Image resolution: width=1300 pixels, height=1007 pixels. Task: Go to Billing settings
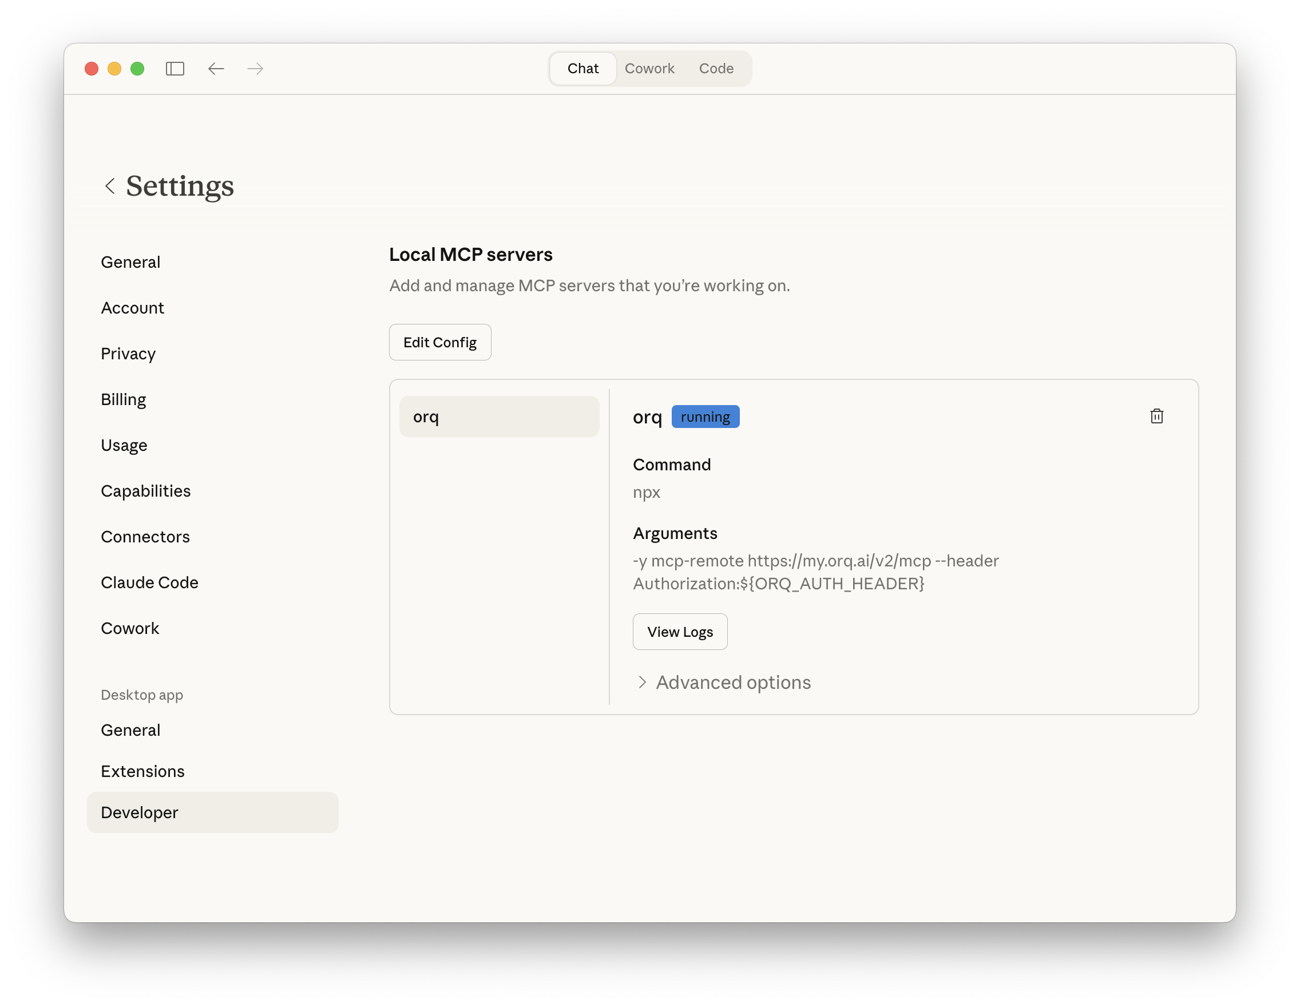[x=123, y=399]
